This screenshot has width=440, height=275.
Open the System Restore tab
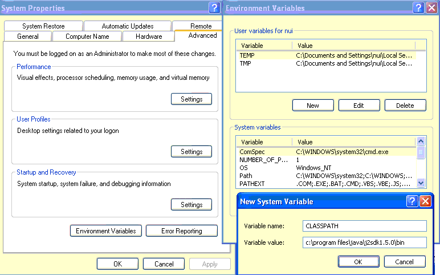click(43, 26)
